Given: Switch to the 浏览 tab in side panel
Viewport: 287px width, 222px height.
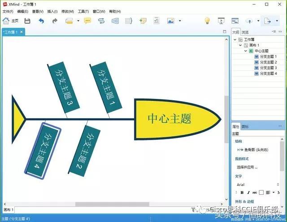Looking at the screenshot, I should pos(245,32).
